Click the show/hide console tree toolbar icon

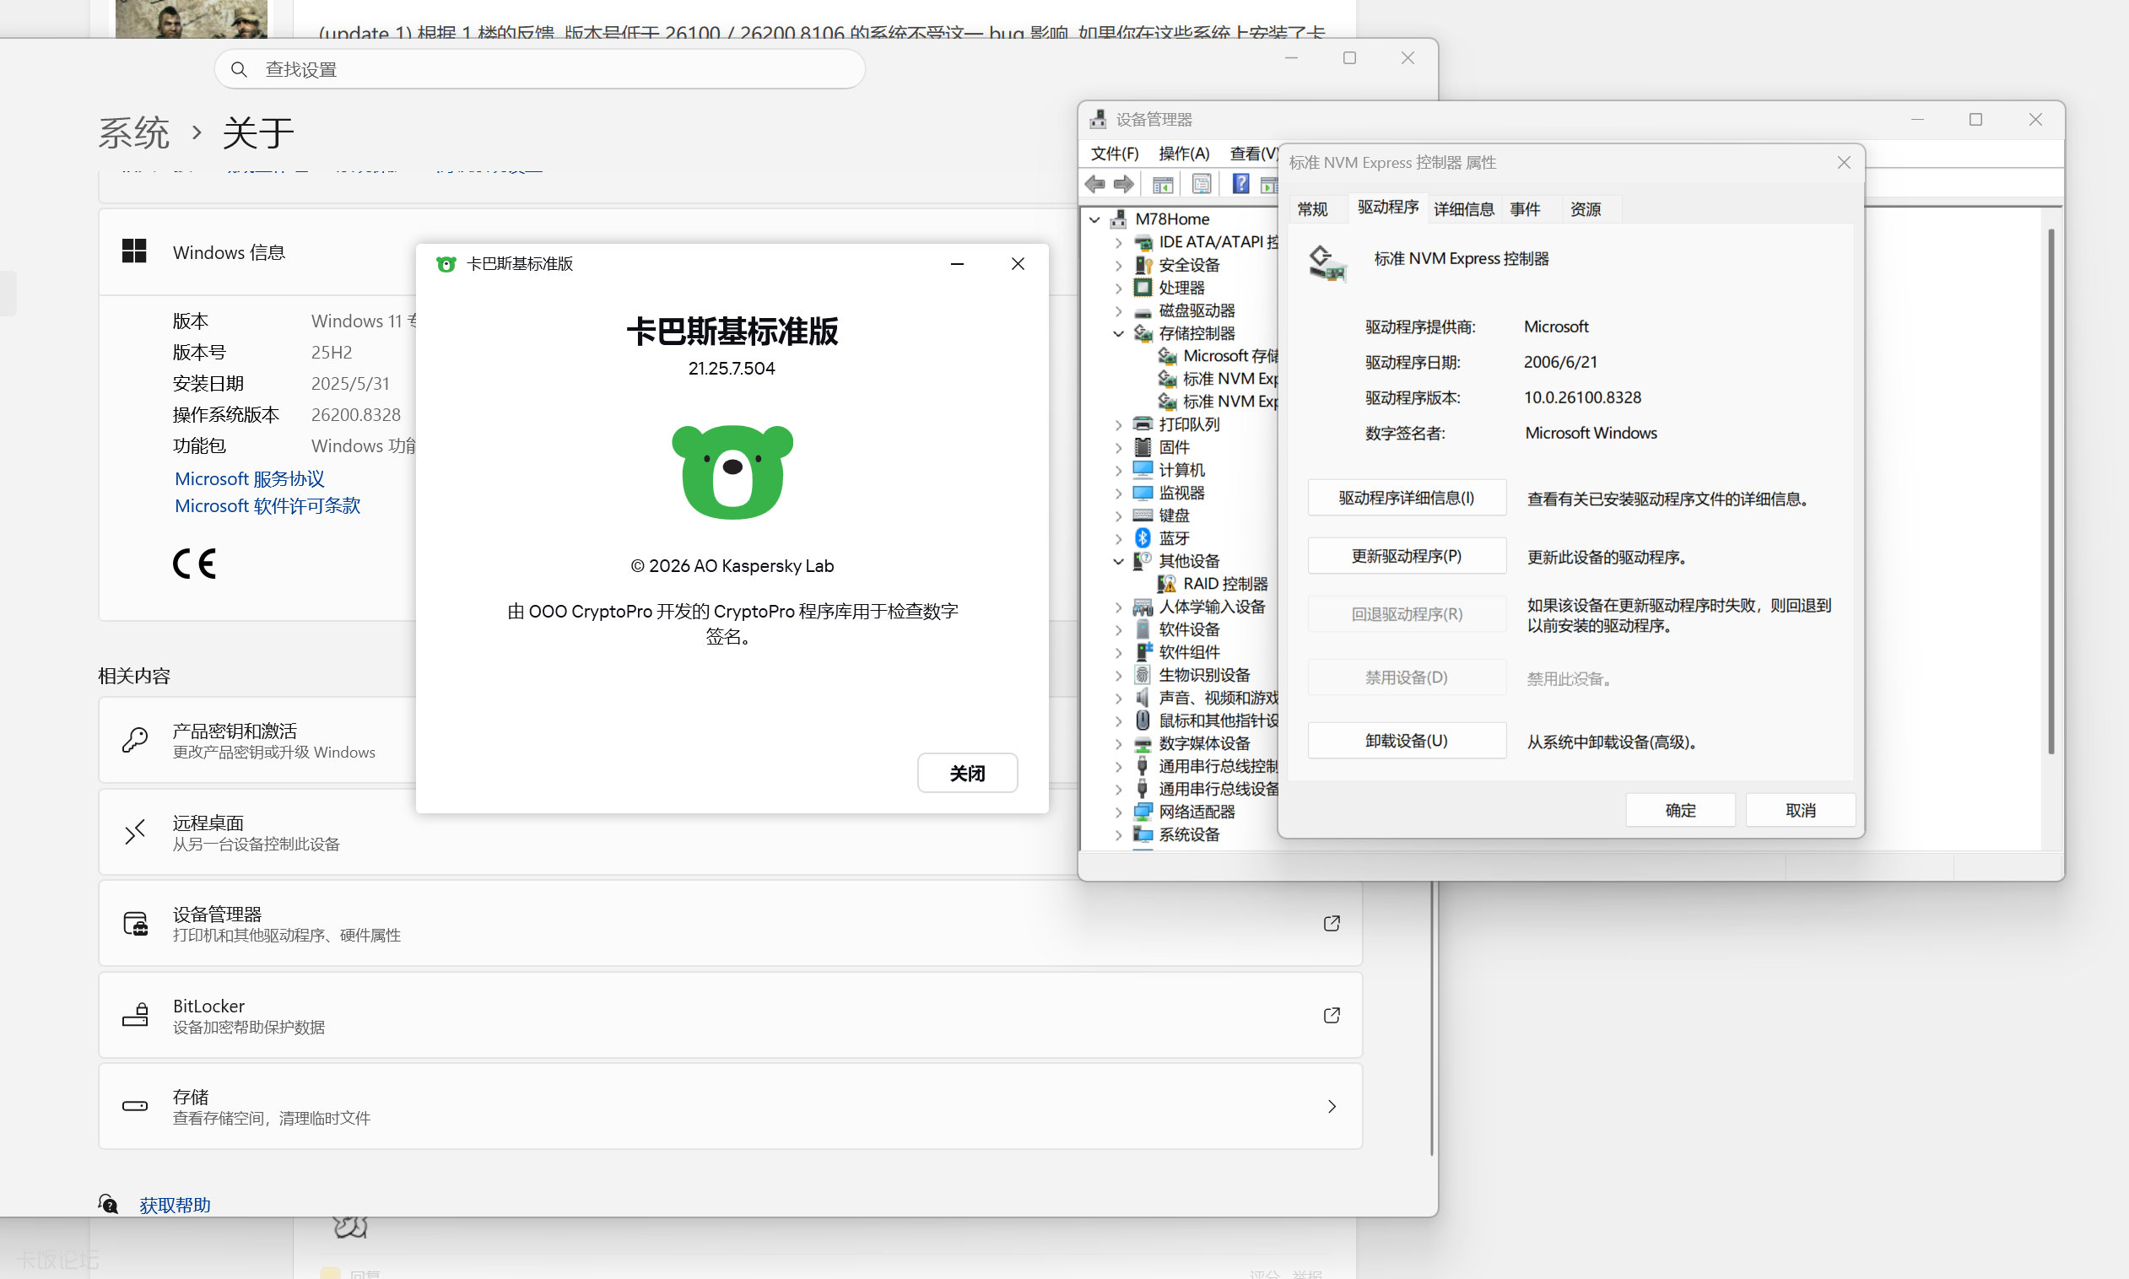1163,184
